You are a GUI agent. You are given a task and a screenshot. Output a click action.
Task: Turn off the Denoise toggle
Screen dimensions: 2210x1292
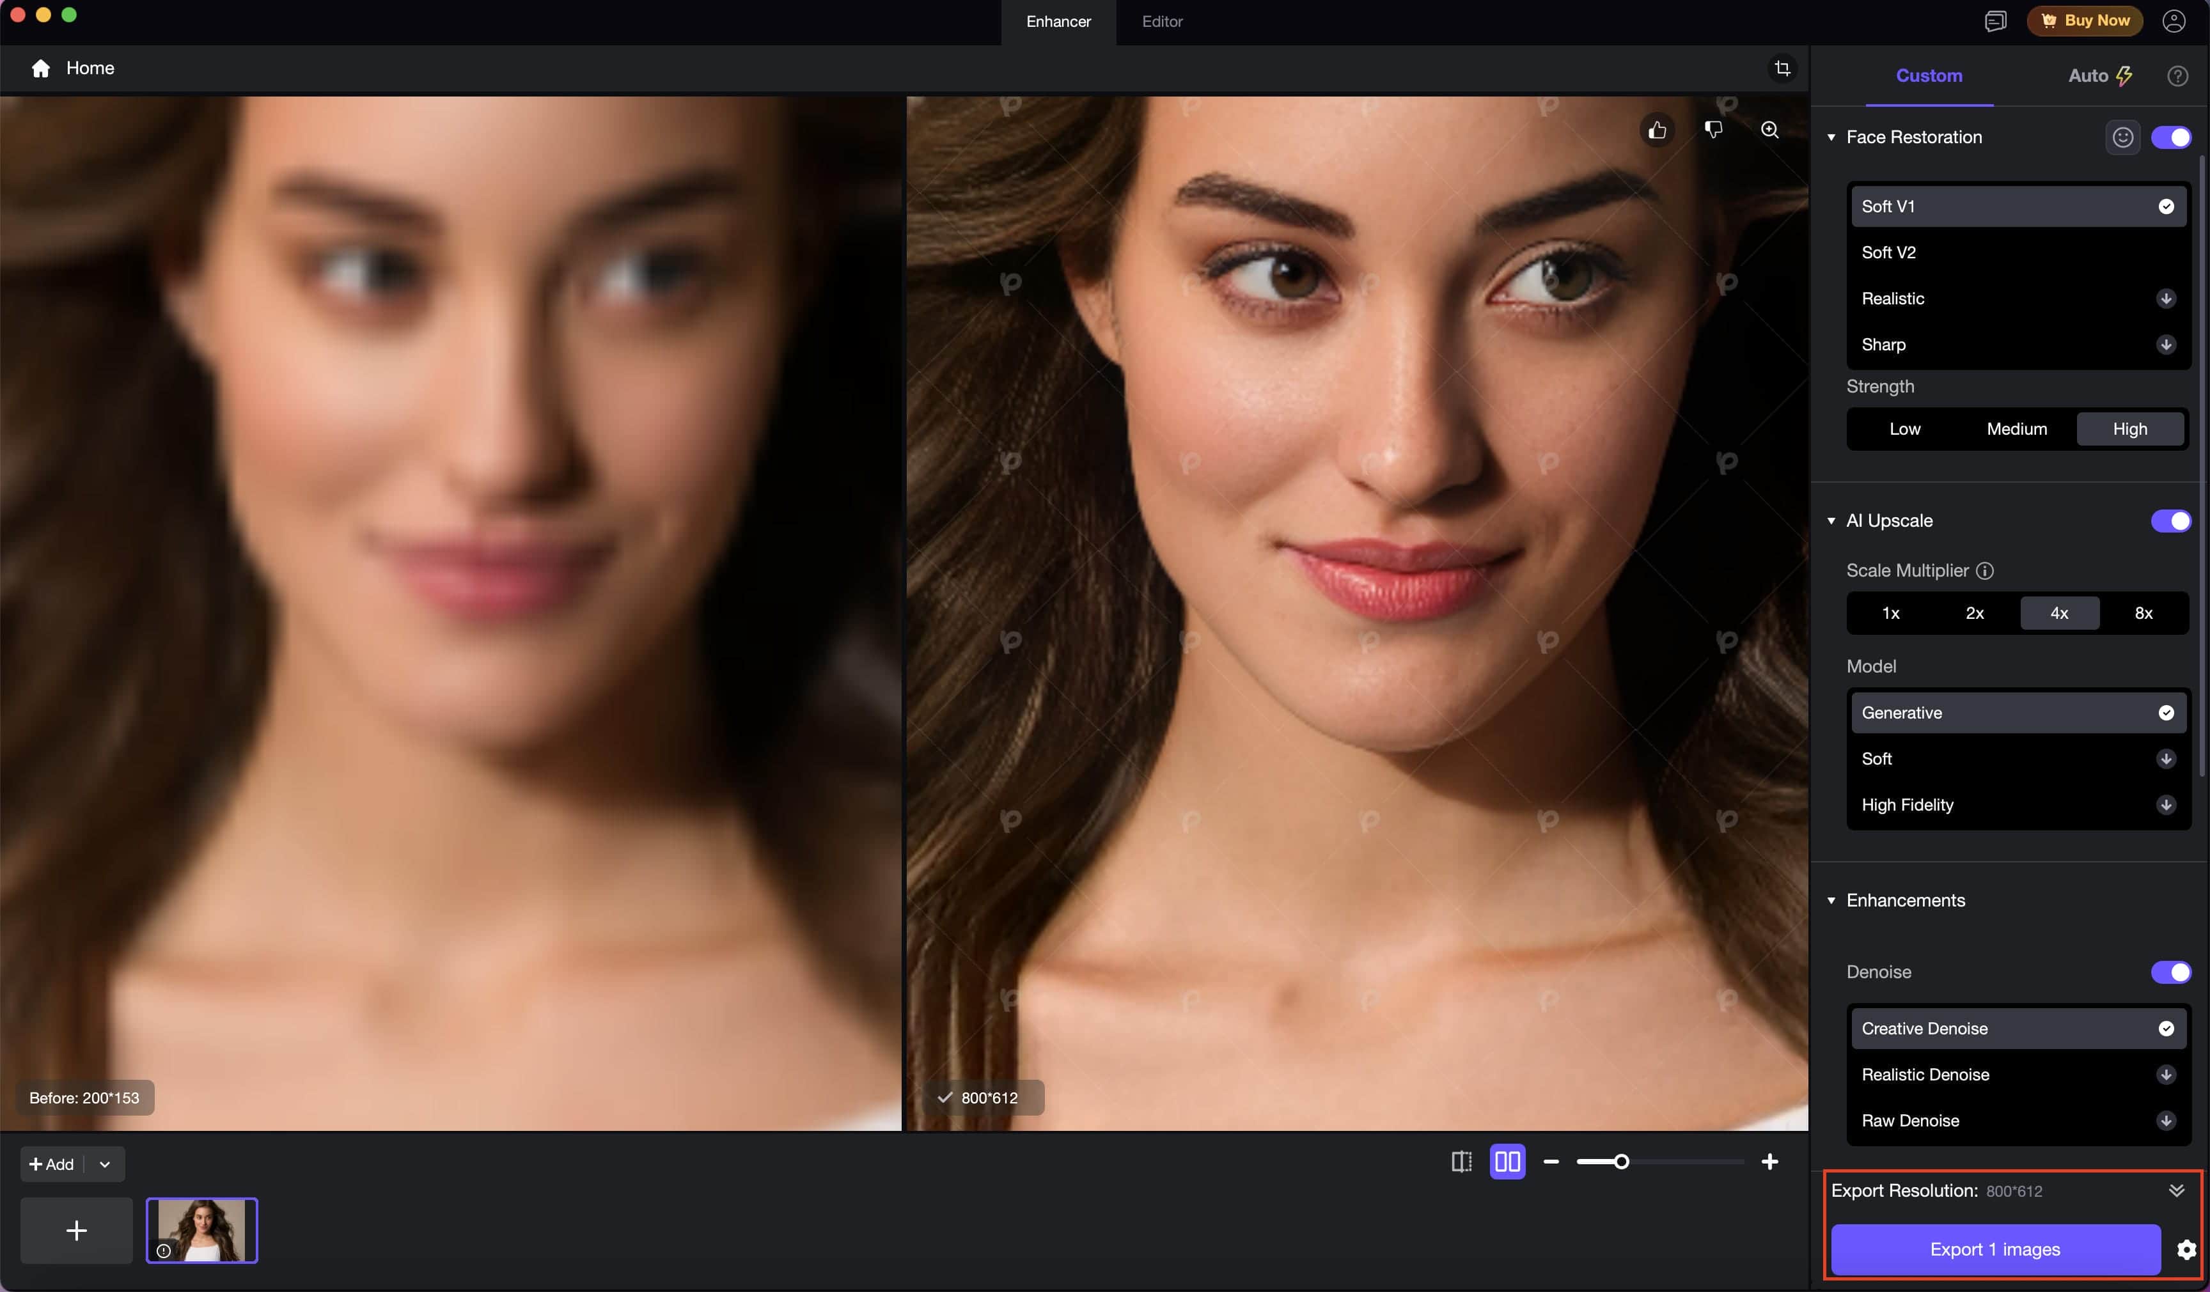click(x=2170, y=972)
